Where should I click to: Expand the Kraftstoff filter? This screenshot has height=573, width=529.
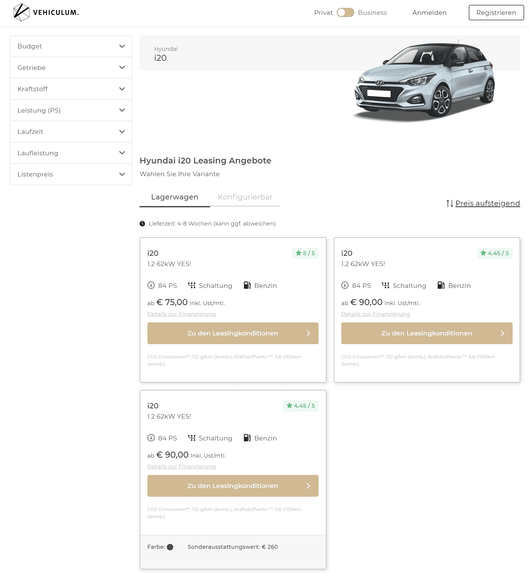pyautogui.click(x=71, y=89)
